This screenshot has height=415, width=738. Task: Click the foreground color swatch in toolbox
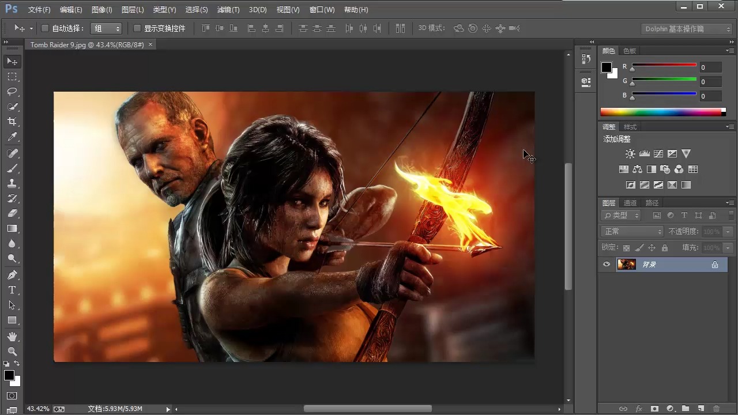click(9, 375)
